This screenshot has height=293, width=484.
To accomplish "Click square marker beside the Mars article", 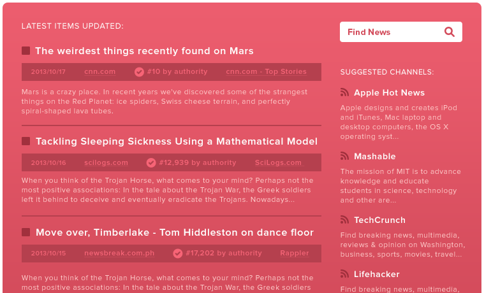I will pyautogui.click(x=26, y=51).
